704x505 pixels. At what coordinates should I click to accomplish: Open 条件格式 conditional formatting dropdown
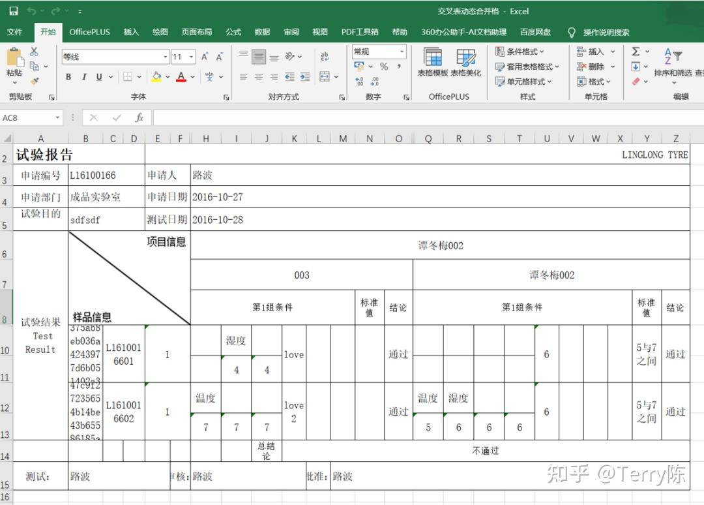tap(520, 52)
